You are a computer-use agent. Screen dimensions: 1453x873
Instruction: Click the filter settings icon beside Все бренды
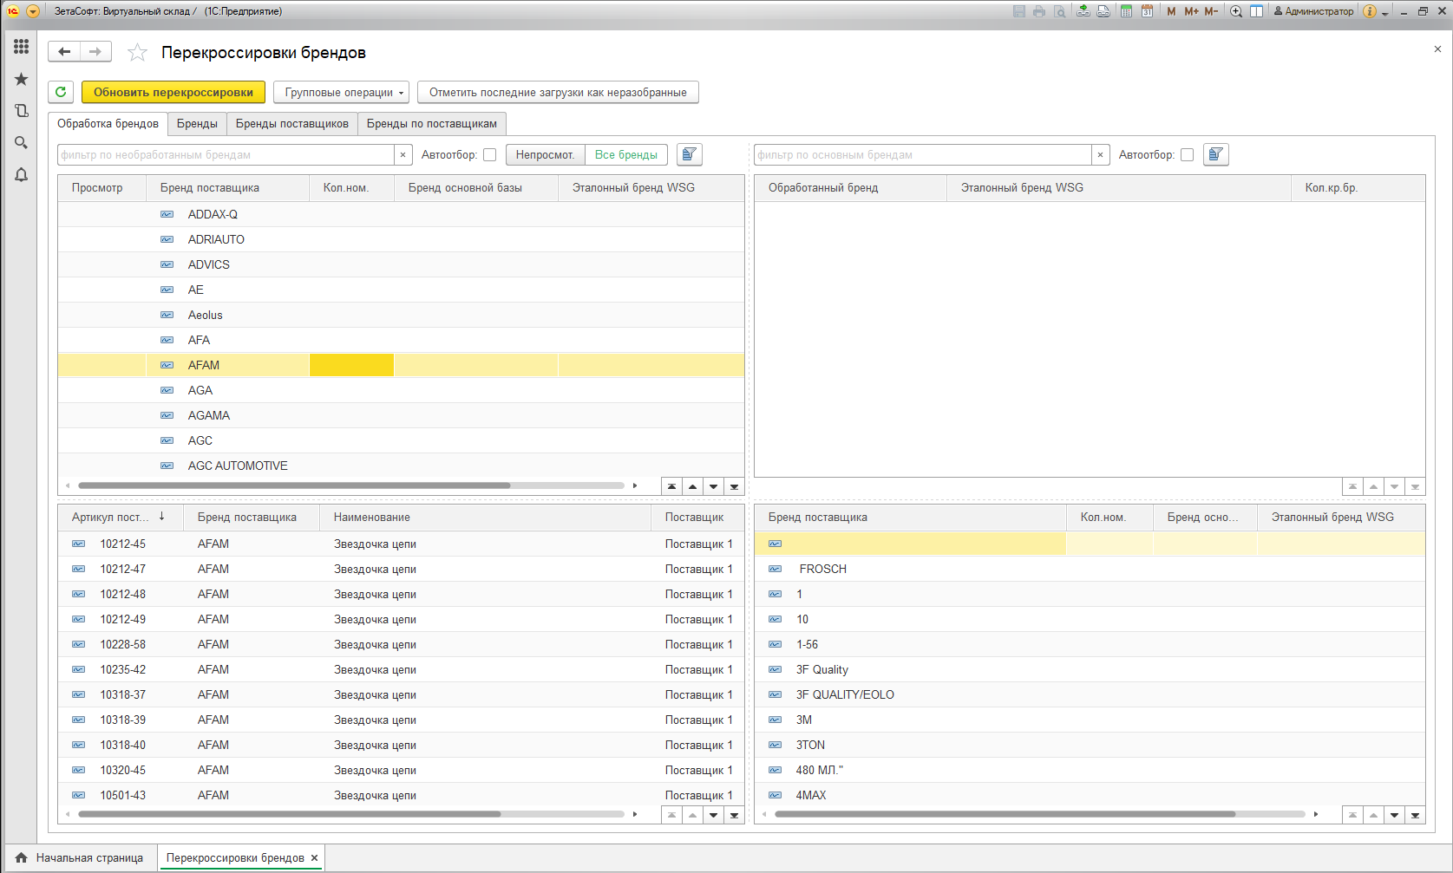coord(690,154)
